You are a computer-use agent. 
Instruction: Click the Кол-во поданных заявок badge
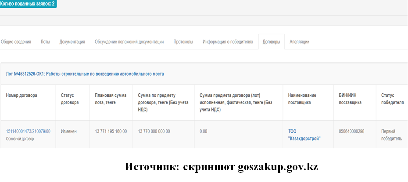point(28,4)
